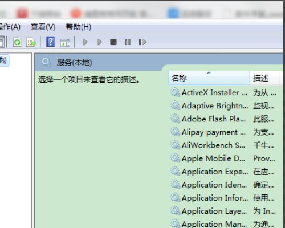Open the 帮助(H) menu
285x228 pixels.
point(79,27)
